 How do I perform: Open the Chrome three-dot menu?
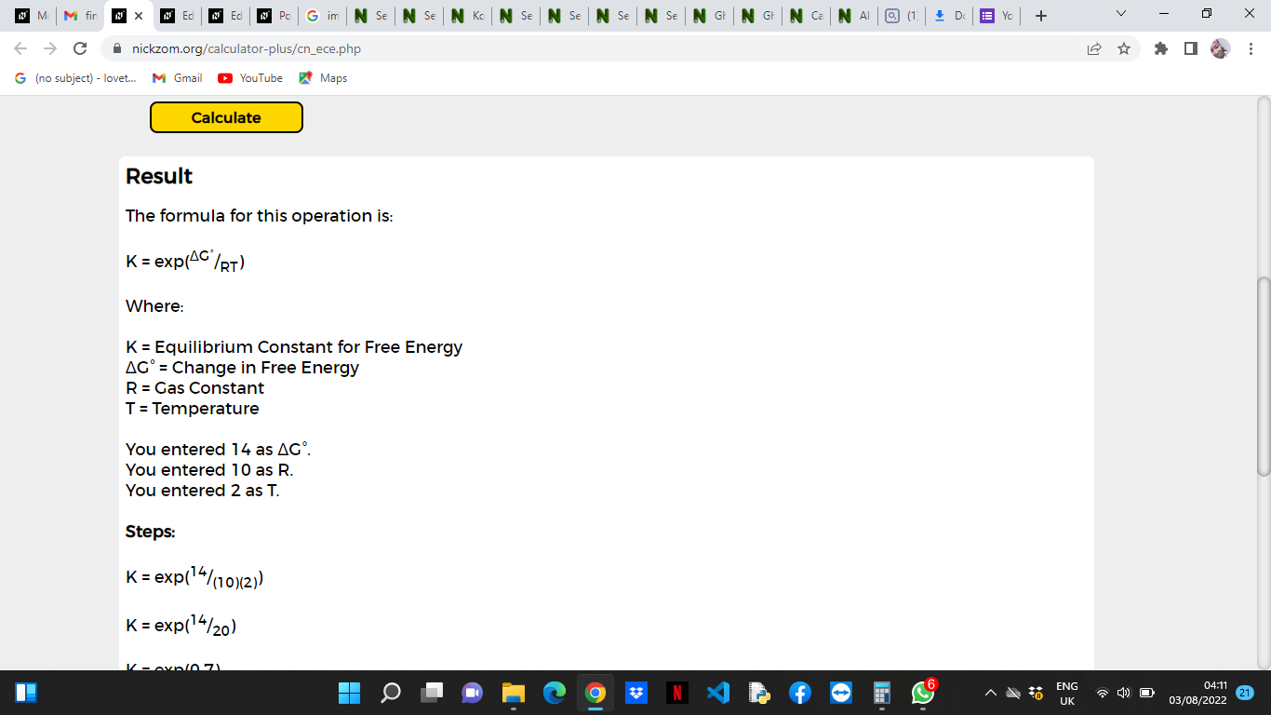[x=1251, y=48]
